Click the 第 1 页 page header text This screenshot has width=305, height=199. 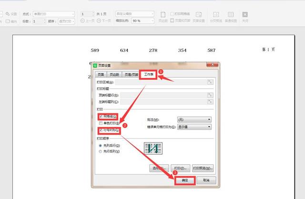(268, 50)
